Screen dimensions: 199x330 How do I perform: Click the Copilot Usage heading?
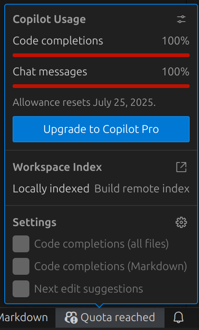coord(49,19)
